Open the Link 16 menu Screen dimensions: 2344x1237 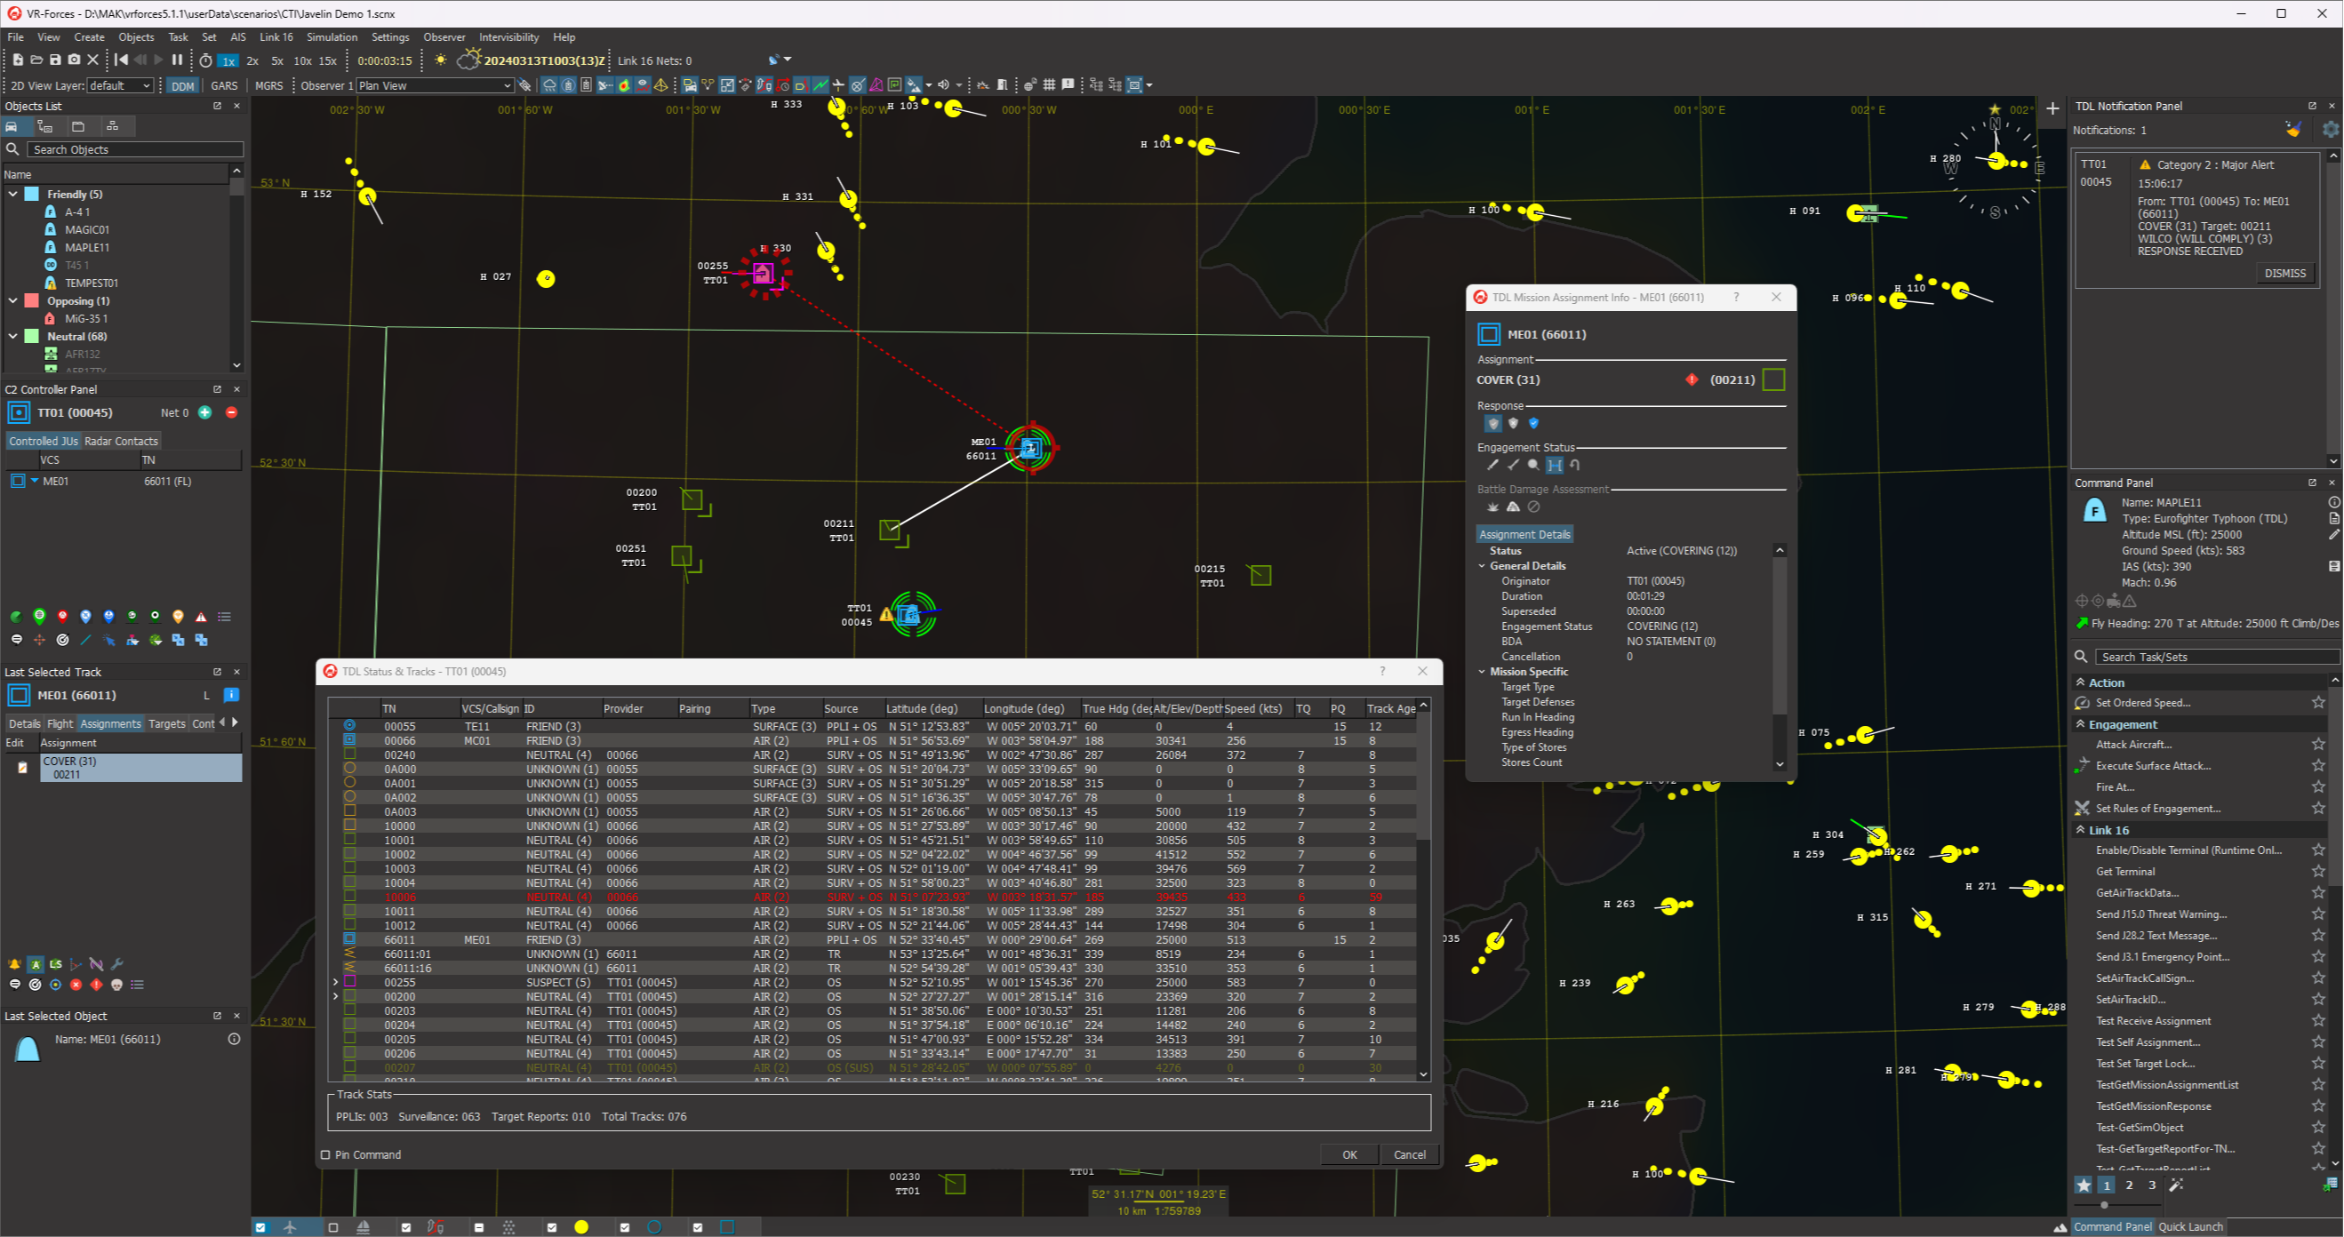pyautogui.click(x=276, y=37)
